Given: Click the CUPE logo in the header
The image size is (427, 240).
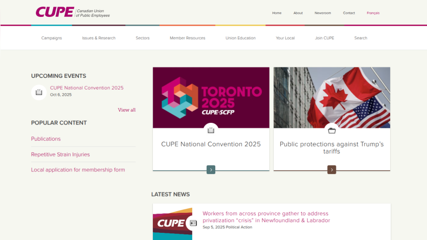Looking at the screenshot, I should [x=73, y=12].
